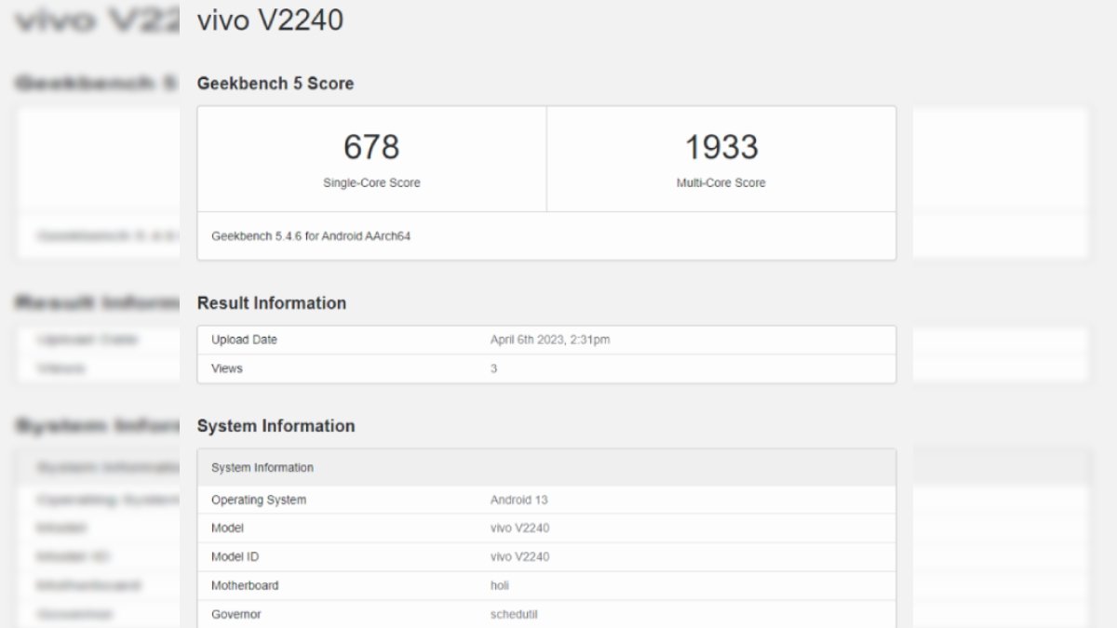Click the System Information section heading
1117x628 pixels.
pyautogui.click(x=276, y=426)
